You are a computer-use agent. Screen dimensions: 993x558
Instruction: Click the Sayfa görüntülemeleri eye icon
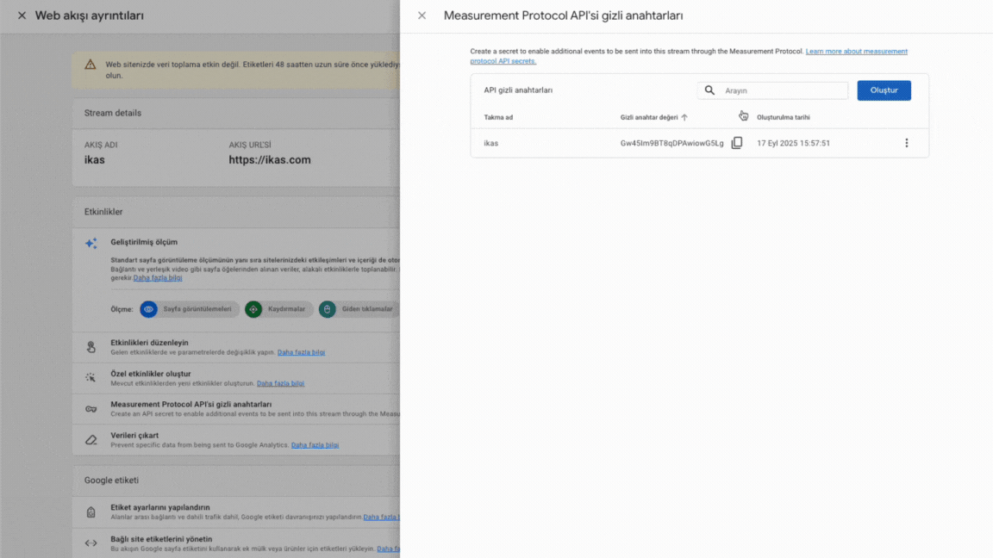tap(148, 309)
